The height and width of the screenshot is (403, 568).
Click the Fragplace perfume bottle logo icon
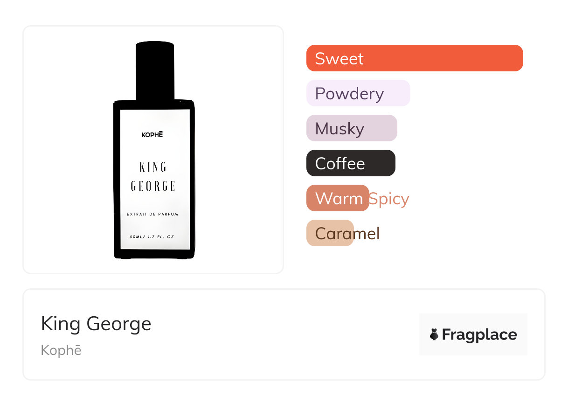tap(434, 334)
